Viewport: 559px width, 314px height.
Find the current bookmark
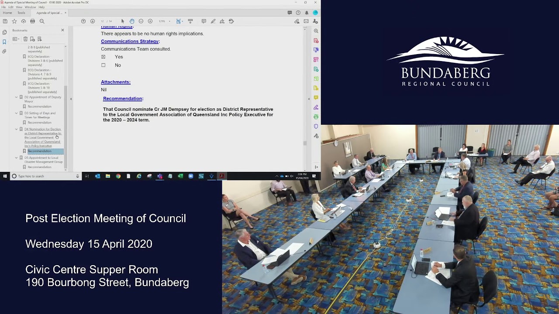tap(39, 39)
